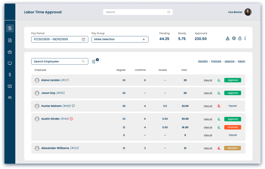
Task: Click the Reclaim link above the table
Action: 203,61
